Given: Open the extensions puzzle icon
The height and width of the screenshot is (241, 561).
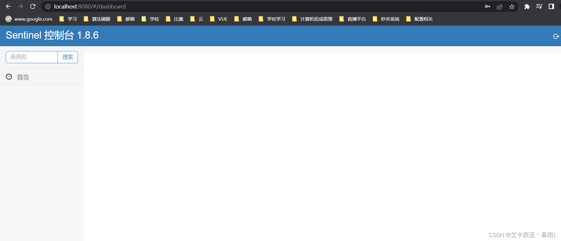Looking at the screenshot, I should click(x=527, y=6).
